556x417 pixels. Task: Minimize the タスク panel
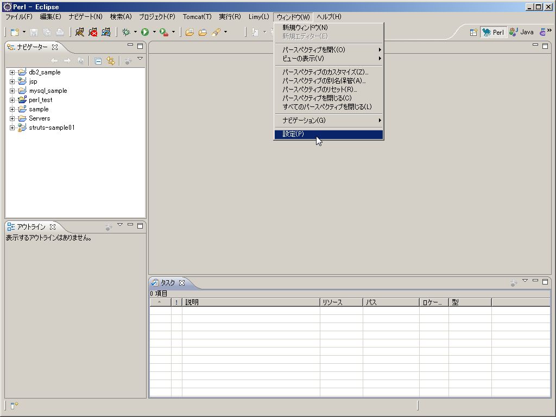coord(535,281)
